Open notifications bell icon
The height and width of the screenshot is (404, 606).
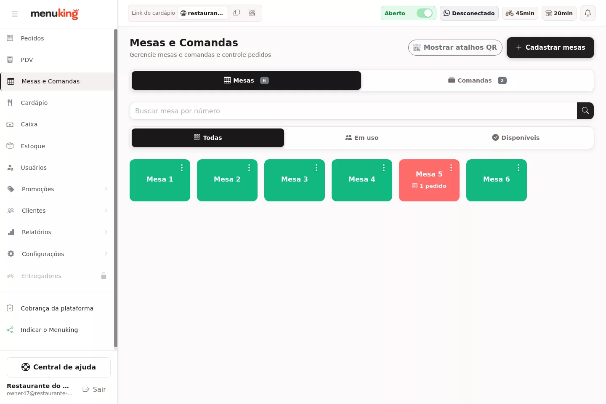pos(588,13)
